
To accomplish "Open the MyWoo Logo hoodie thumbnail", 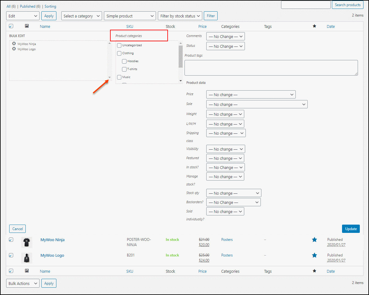I will (27, 258).
